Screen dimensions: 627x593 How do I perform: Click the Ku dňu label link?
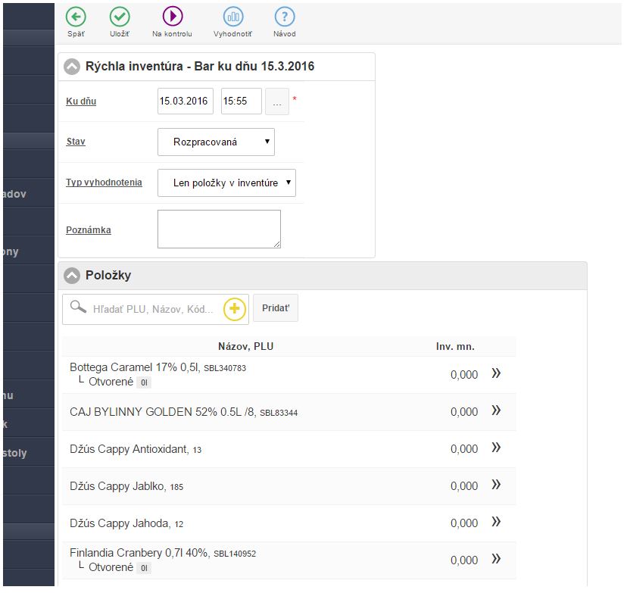click(x=81, y=101)
